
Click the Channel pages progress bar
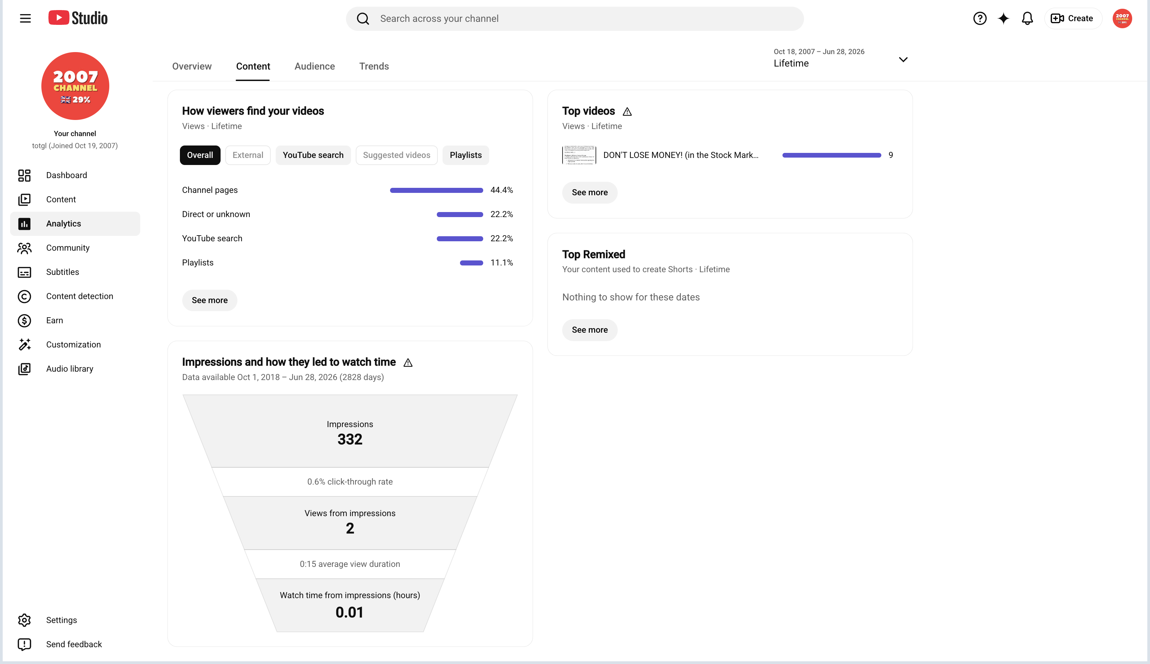point(436,190)
